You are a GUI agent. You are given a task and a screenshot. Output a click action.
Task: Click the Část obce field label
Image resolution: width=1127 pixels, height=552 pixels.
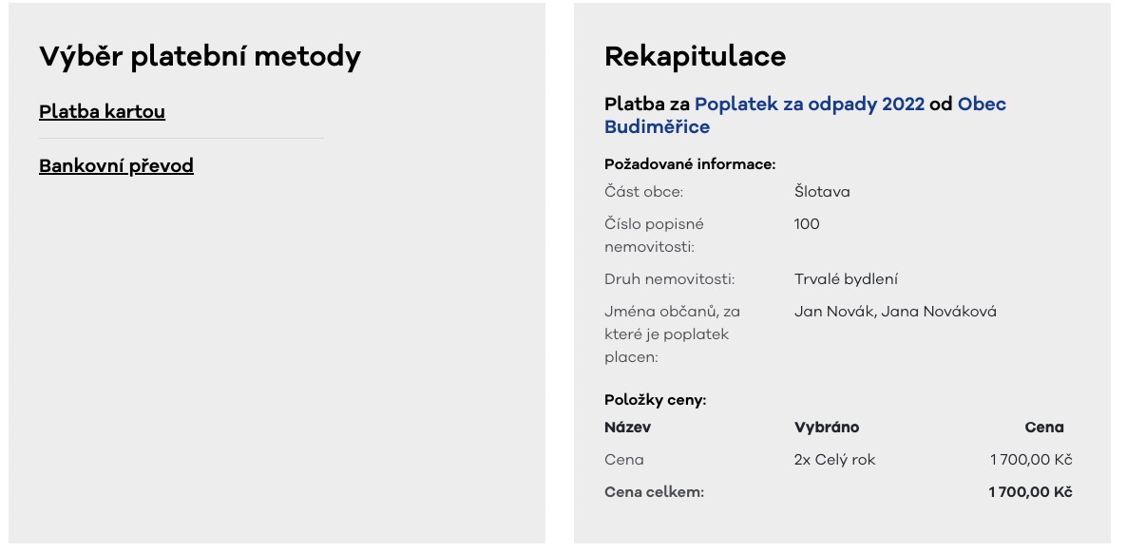[x=643, y=192]
